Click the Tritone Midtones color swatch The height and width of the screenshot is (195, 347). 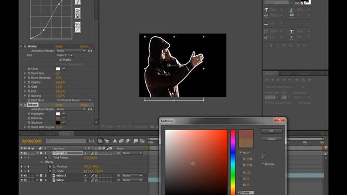pyautogui.click(x=58, y=118)
